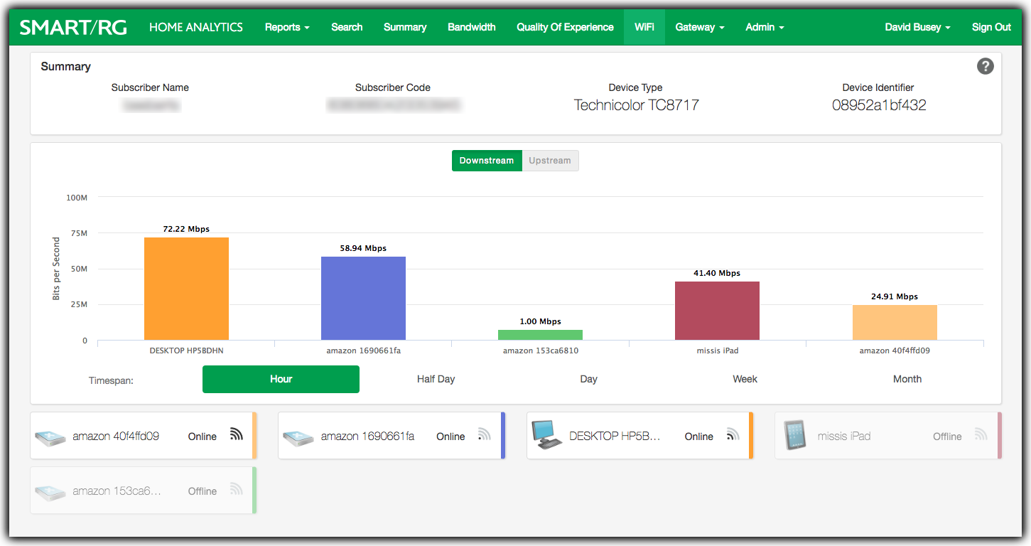Screen dimensions: 1031x546
Task: Click the amazon 153ca6810 axis label
Action: [540, 350]
